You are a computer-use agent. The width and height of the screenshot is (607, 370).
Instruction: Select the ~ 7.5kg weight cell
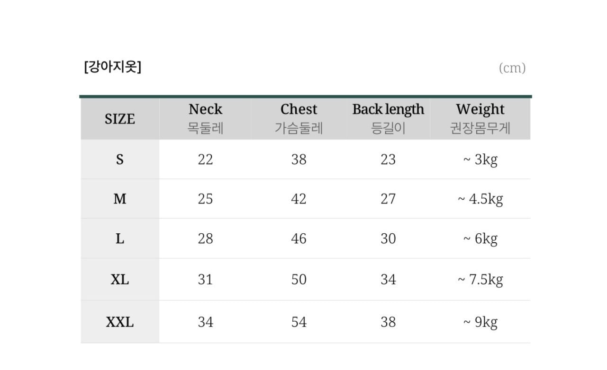[480, 280]
